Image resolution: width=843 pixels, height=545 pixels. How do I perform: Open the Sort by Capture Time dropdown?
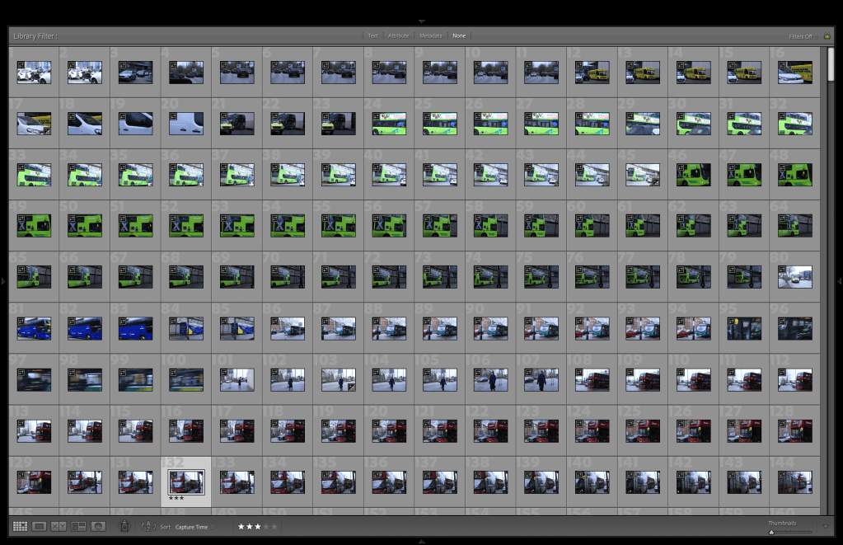coord(194,526)
